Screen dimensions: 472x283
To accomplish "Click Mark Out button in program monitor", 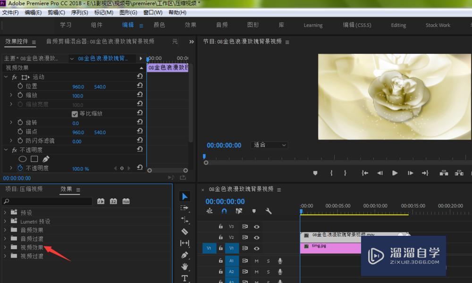I will click(x=345, y=173).
